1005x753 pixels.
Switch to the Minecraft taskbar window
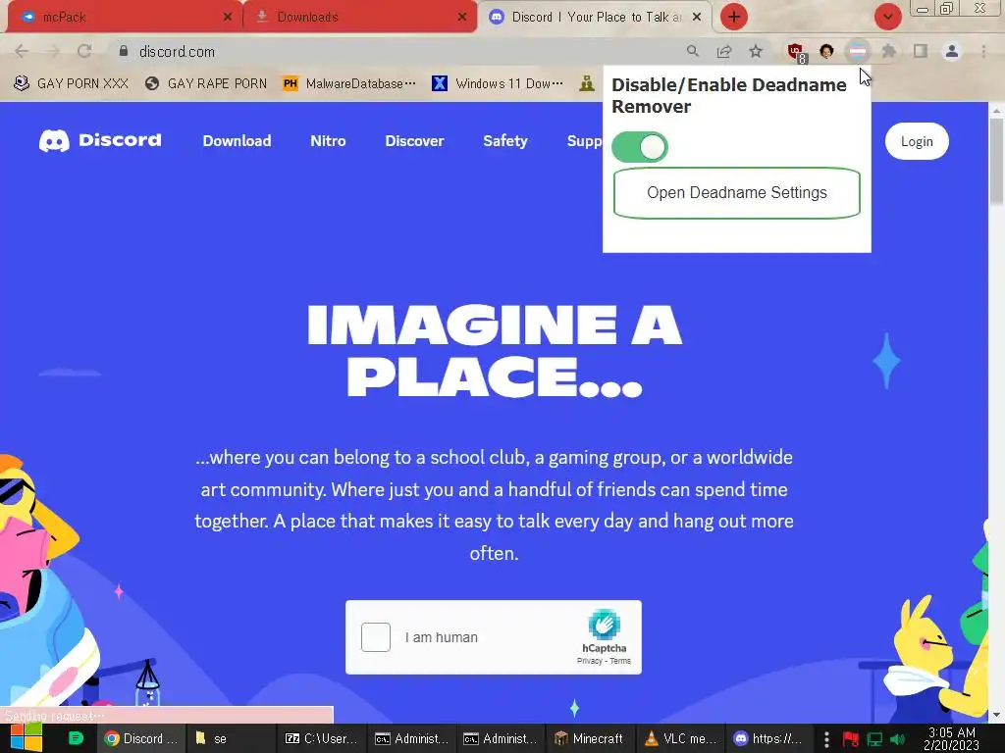[589, 738]
